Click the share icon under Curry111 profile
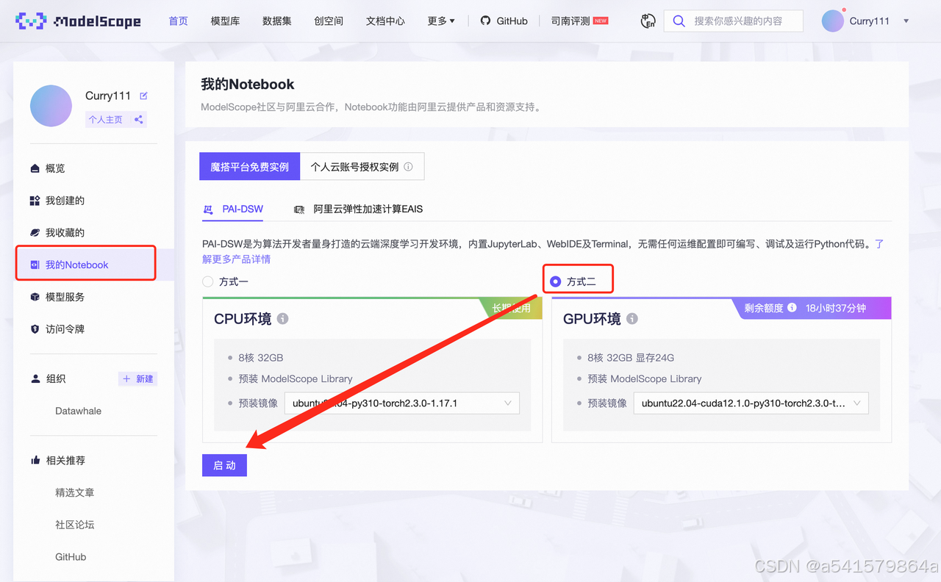941x582 pixels. [138, 119]
